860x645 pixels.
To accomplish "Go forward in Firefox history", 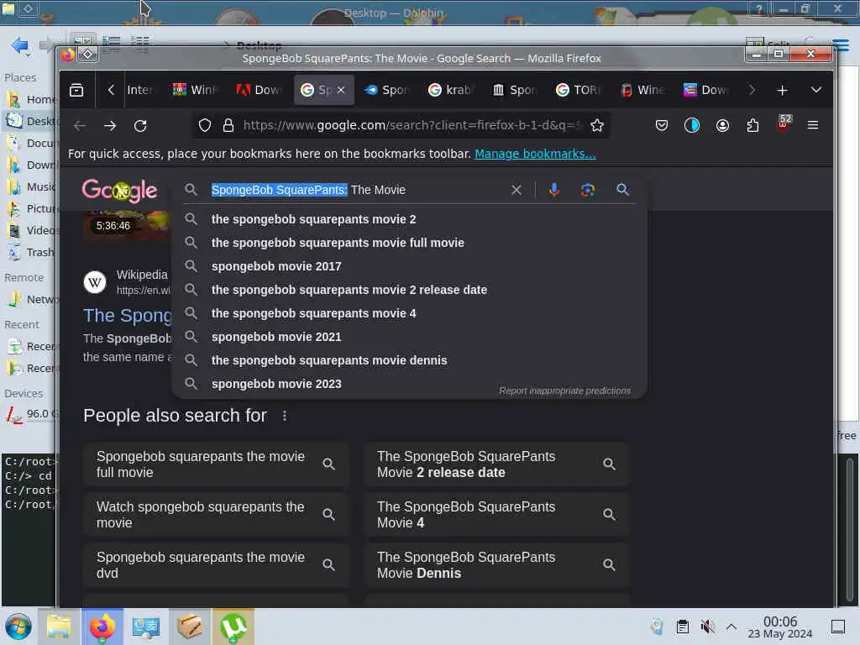I will tap(110, 126).
